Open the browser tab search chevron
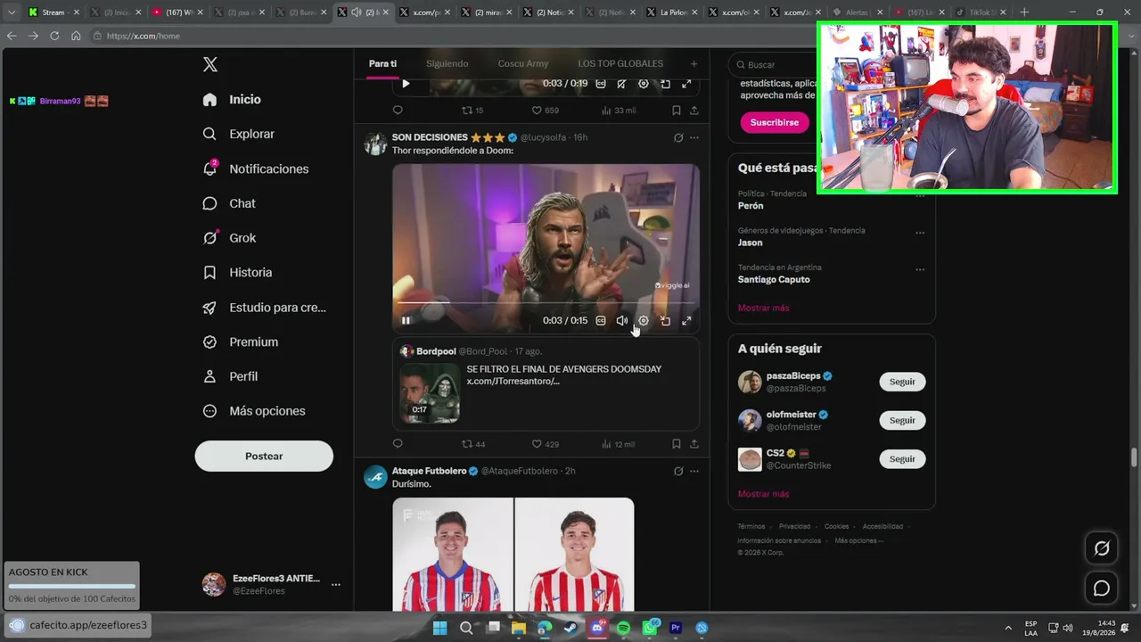Viewport: 1141px width, 642px height. pos(12,12)
